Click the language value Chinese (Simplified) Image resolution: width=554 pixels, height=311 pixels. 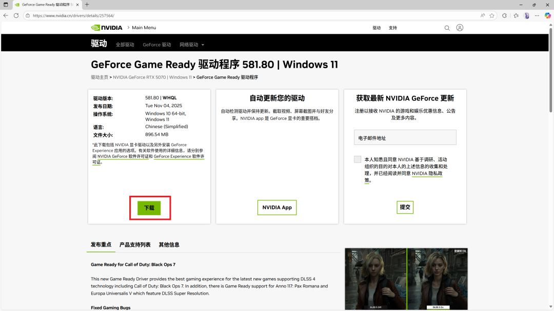[x=166, y=127]
